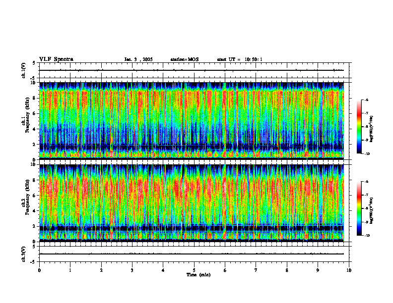Screen dimensions: 393x303
Task: Click the "-10" tick on ch.1 colorbar
Action: pos(367,154)
